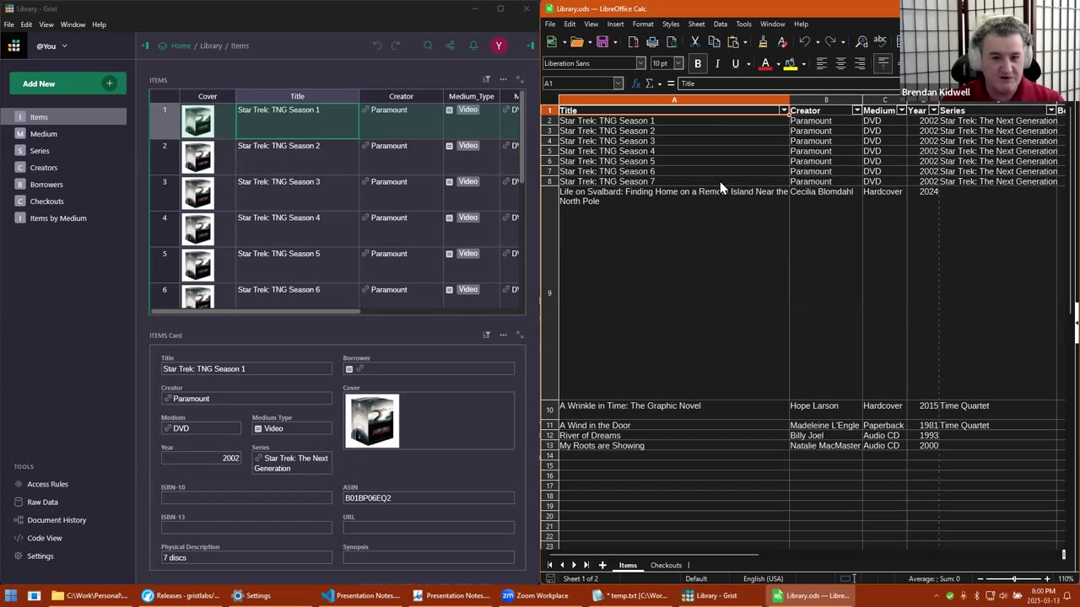The image size is (1080, 607).
Task: Select Align Right in Calc
Action: click(860, 63)
